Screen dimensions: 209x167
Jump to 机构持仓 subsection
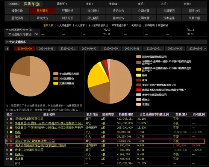136,25
